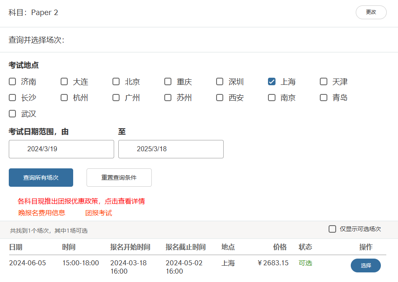Select 北京 as exam location
The width and height of the screenshot is (398, 282).
116,81
